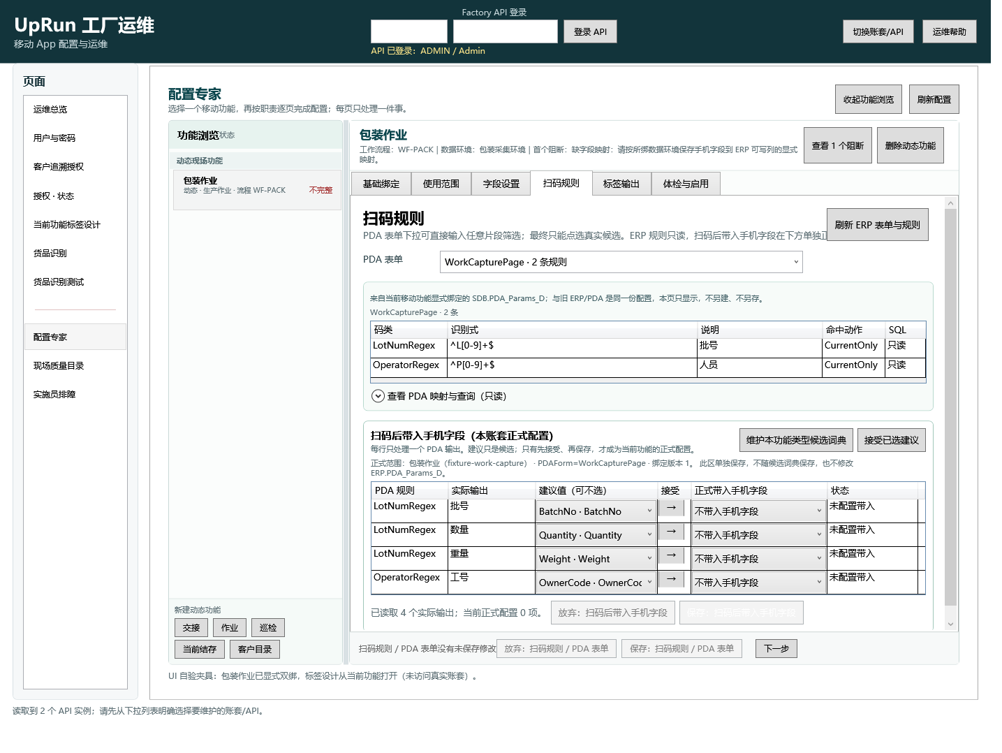Switch to the 标签输出 tab

tap(621, 184)
